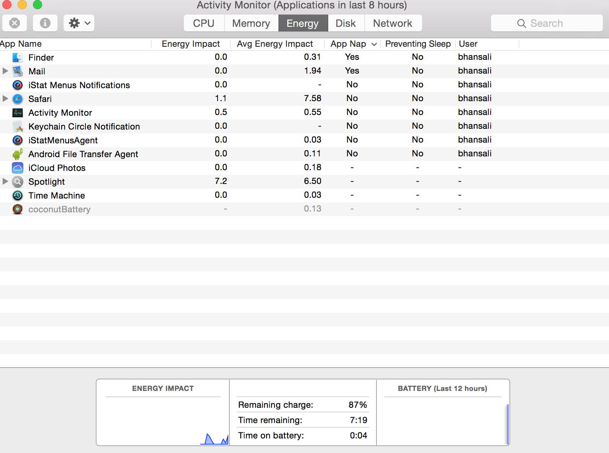The width and height of the screenshot is (609, 453).
Task: Click the Keychain Circle Notification icon
Action: (x=18, y=126)
